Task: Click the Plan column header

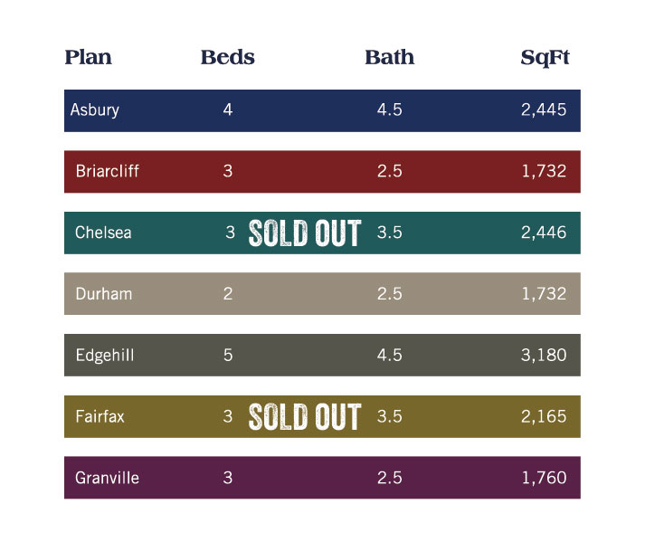Action: [x=88, y=57]
